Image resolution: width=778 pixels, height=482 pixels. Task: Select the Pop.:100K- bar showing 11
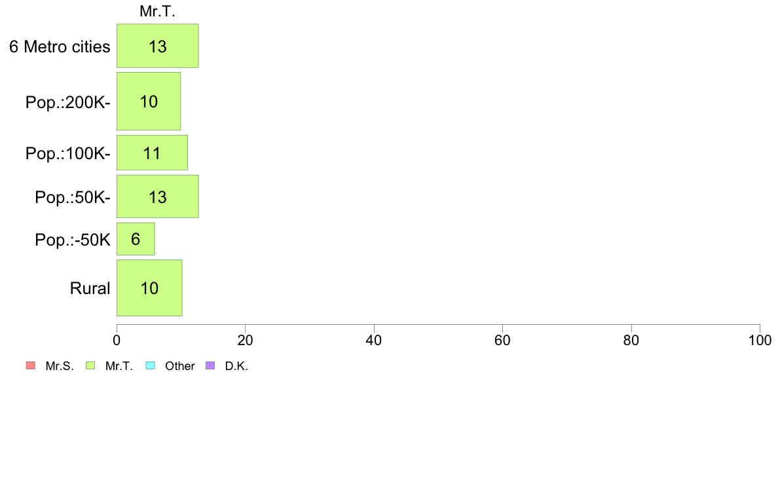[153, 153]
